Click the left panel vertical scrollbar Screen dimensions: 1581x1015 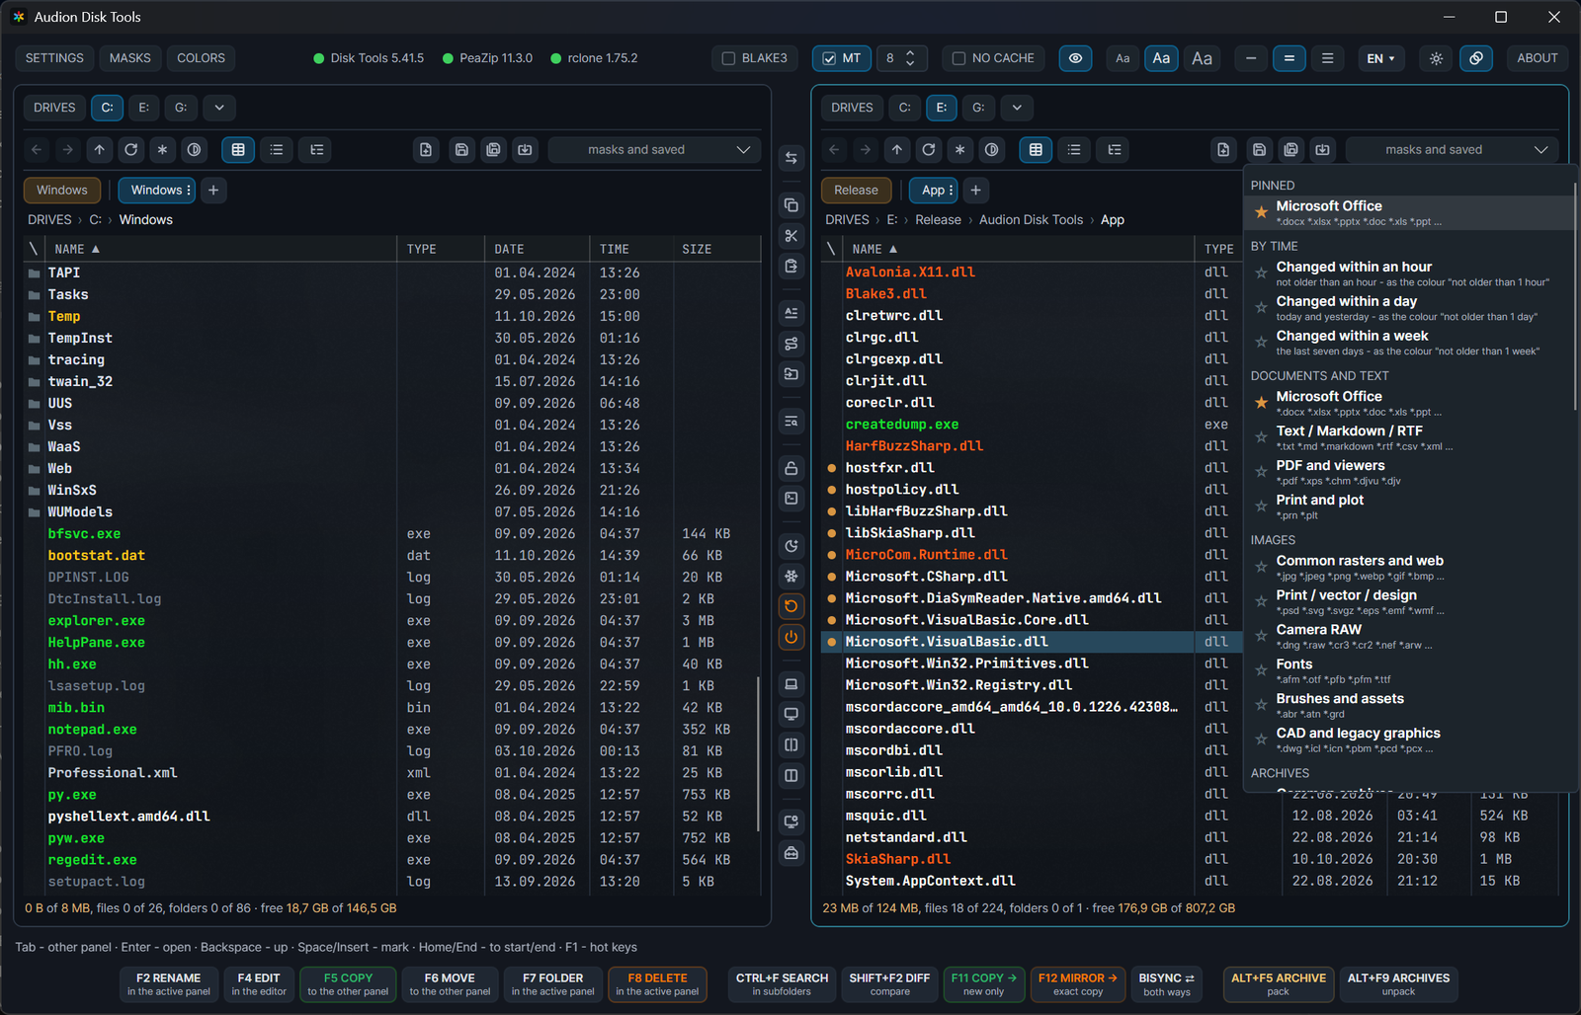tap(758, 752)
